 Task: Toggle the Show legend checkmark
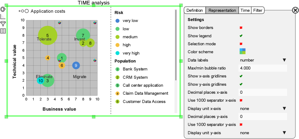pos(241,36)
